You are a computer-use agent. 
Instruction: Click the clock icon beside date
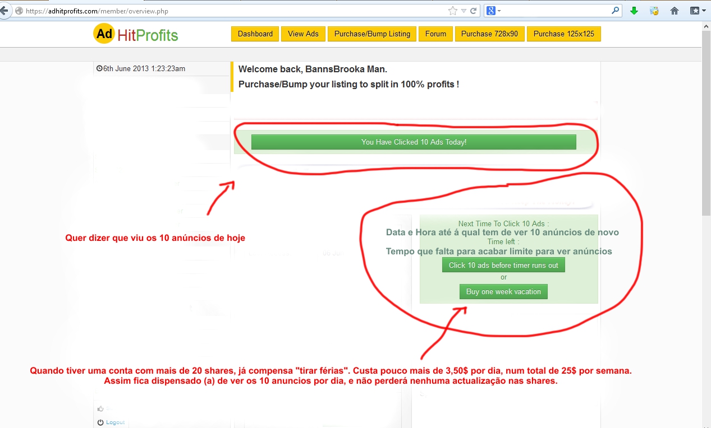[x=99, y=68]
